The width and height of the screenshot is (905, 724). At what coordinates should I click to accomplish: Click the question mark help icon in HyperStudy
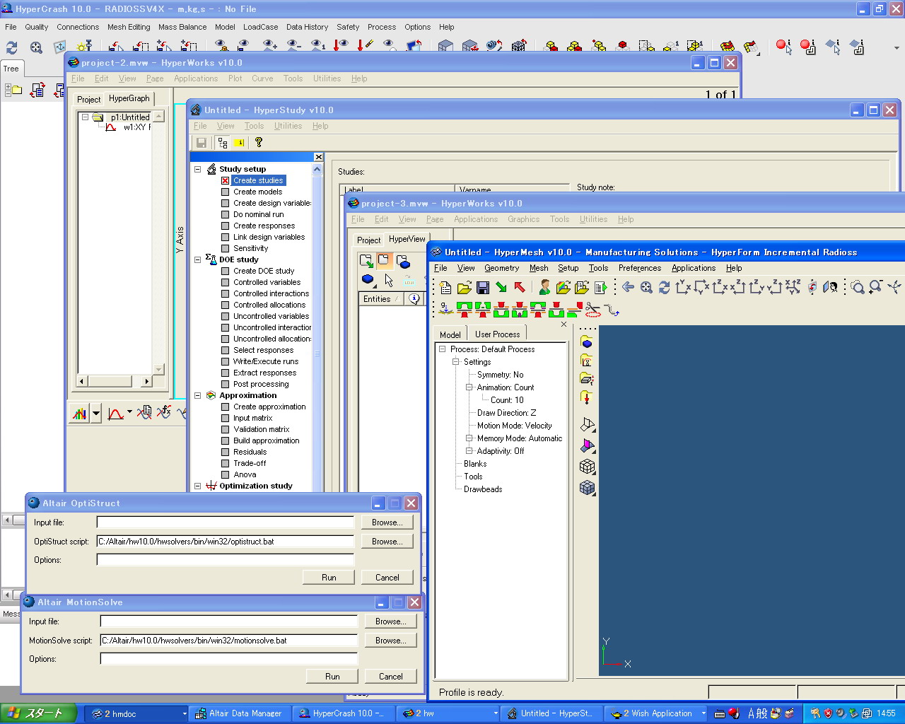point(259,142)
